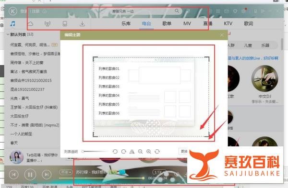Open the mobile phone device tab
The height and width of the screenshot is (188, 288).
65,23
